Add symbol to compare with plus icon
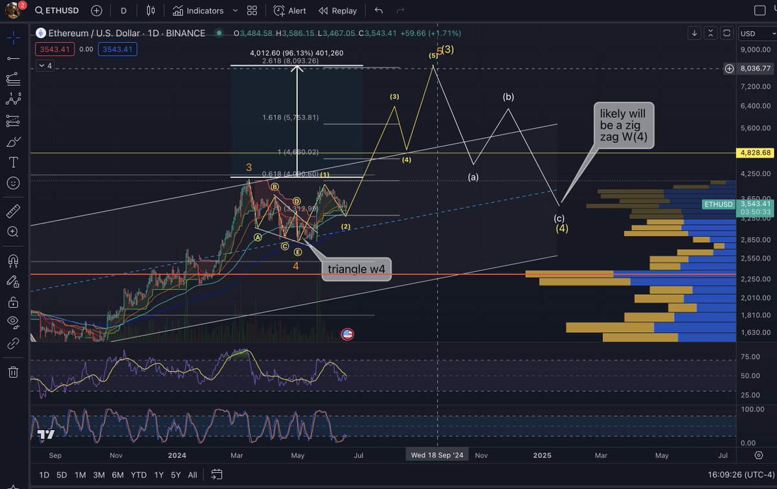Screen dimensions: 777x489 (96, 10)
